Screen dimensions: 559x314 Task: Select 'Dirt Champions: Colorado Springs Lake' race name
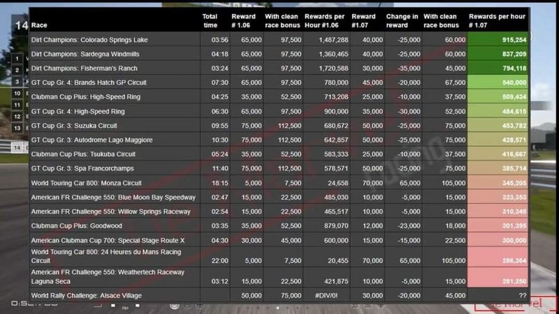tap(89, 40)
